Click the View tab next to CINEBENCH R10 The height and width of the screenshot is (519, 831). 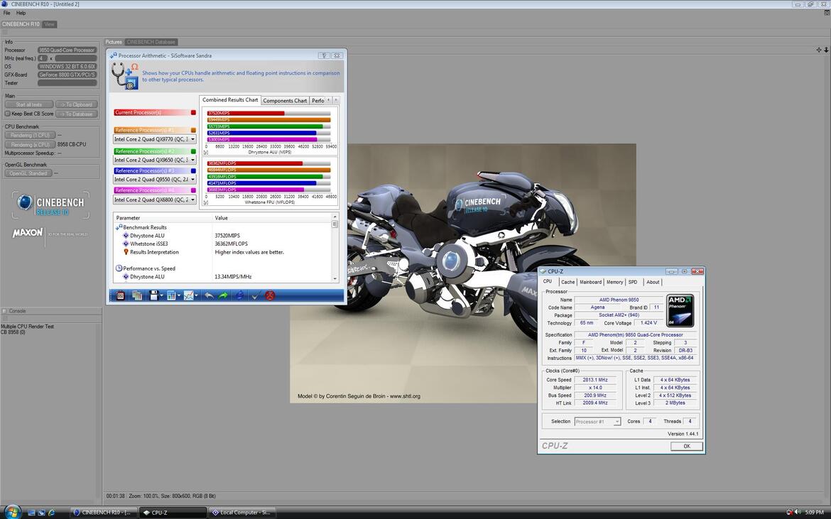coord(49,24)
